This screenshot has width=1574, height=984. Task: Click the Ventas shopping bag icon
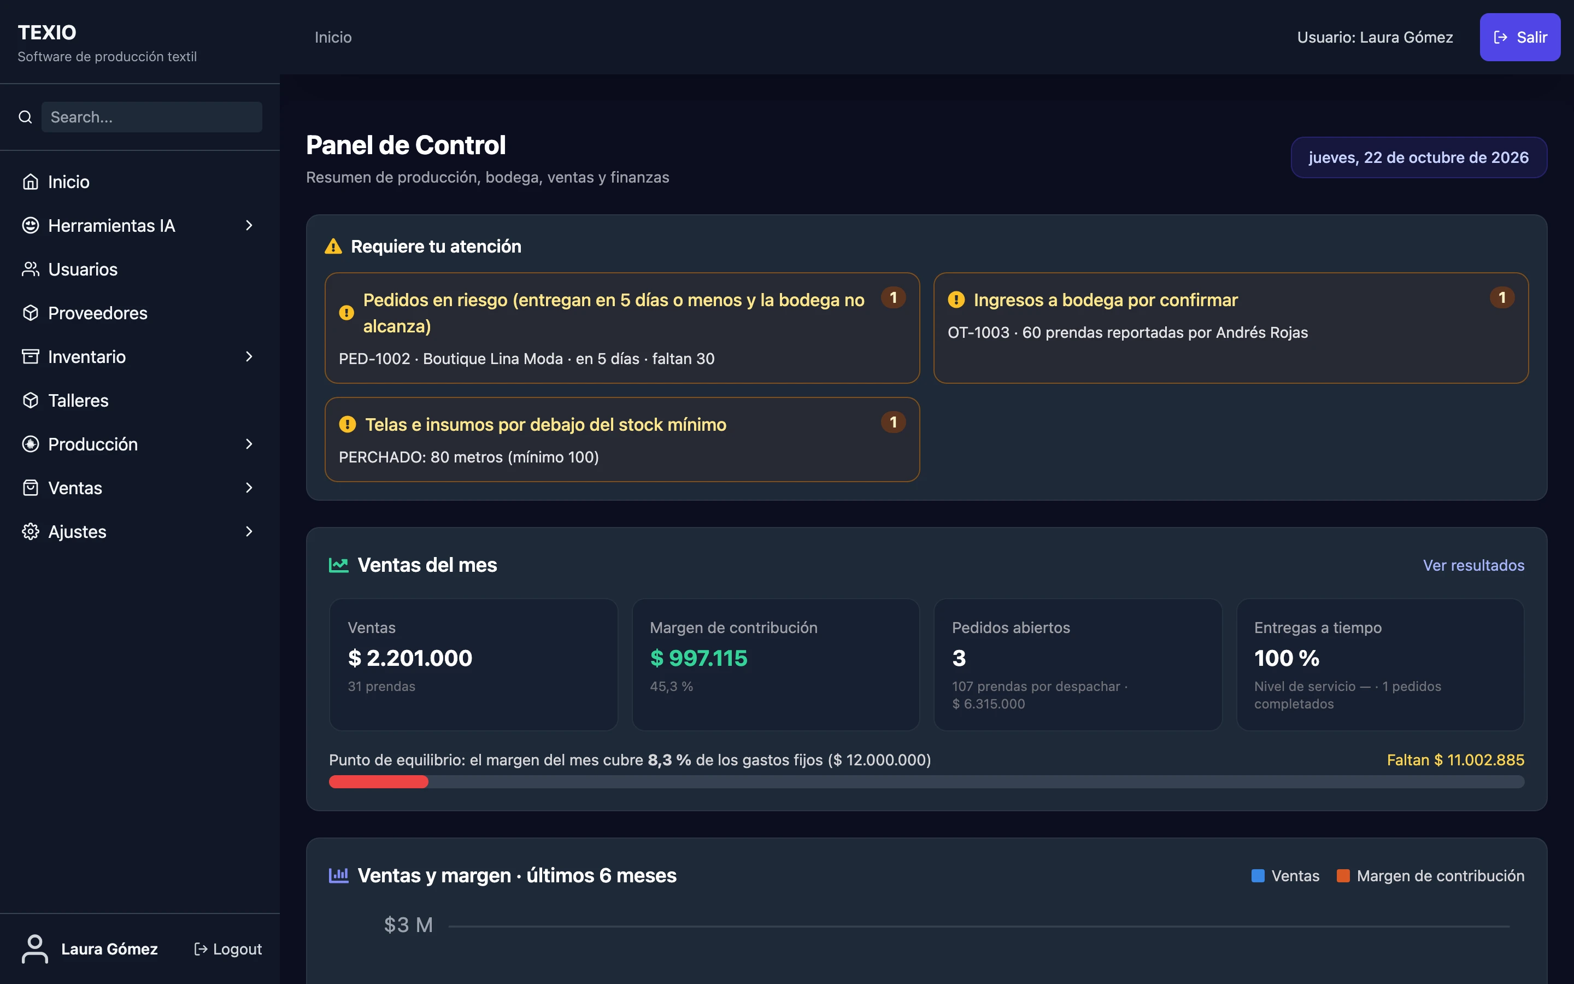[x=31, y=488]
